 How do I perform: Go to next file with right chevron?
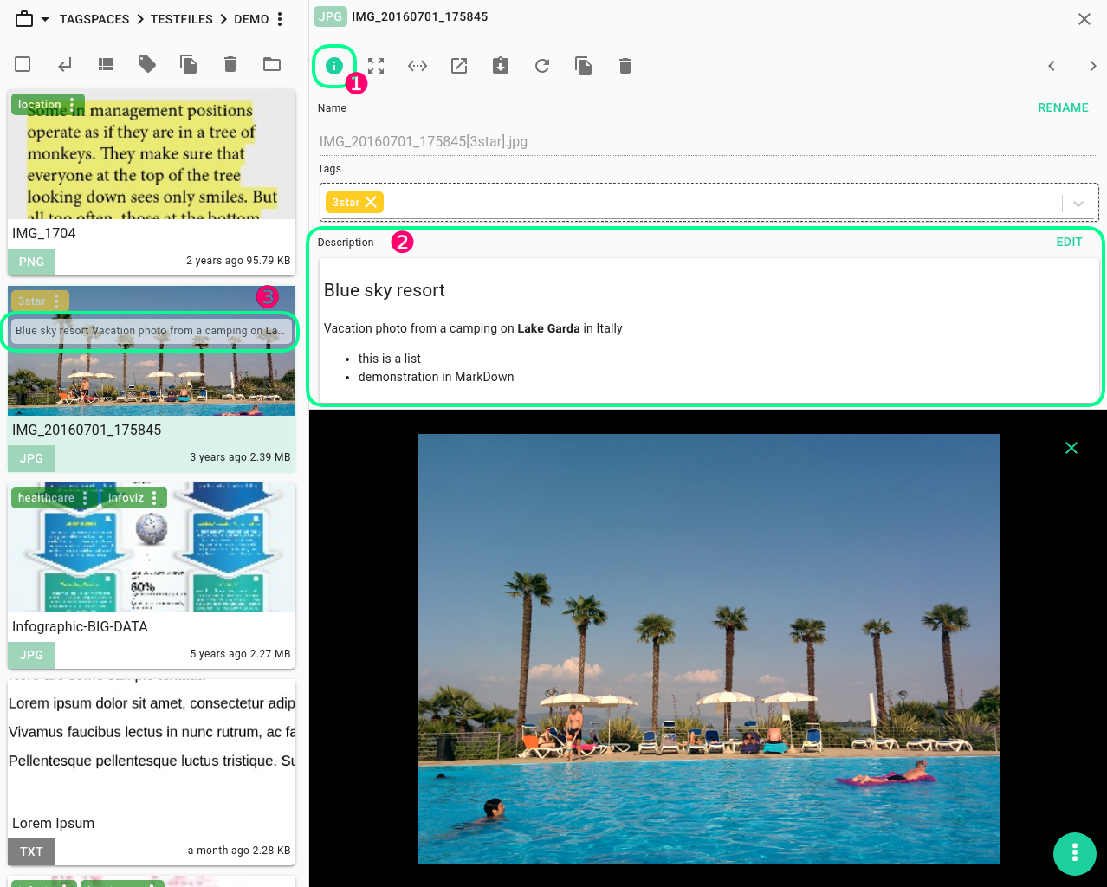(1093, 66)
